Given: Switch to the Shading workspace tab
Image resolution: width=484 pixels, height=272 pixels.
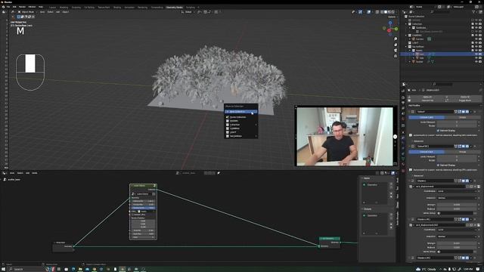Looking at the screenshot, I should click(x=117, y=7).
